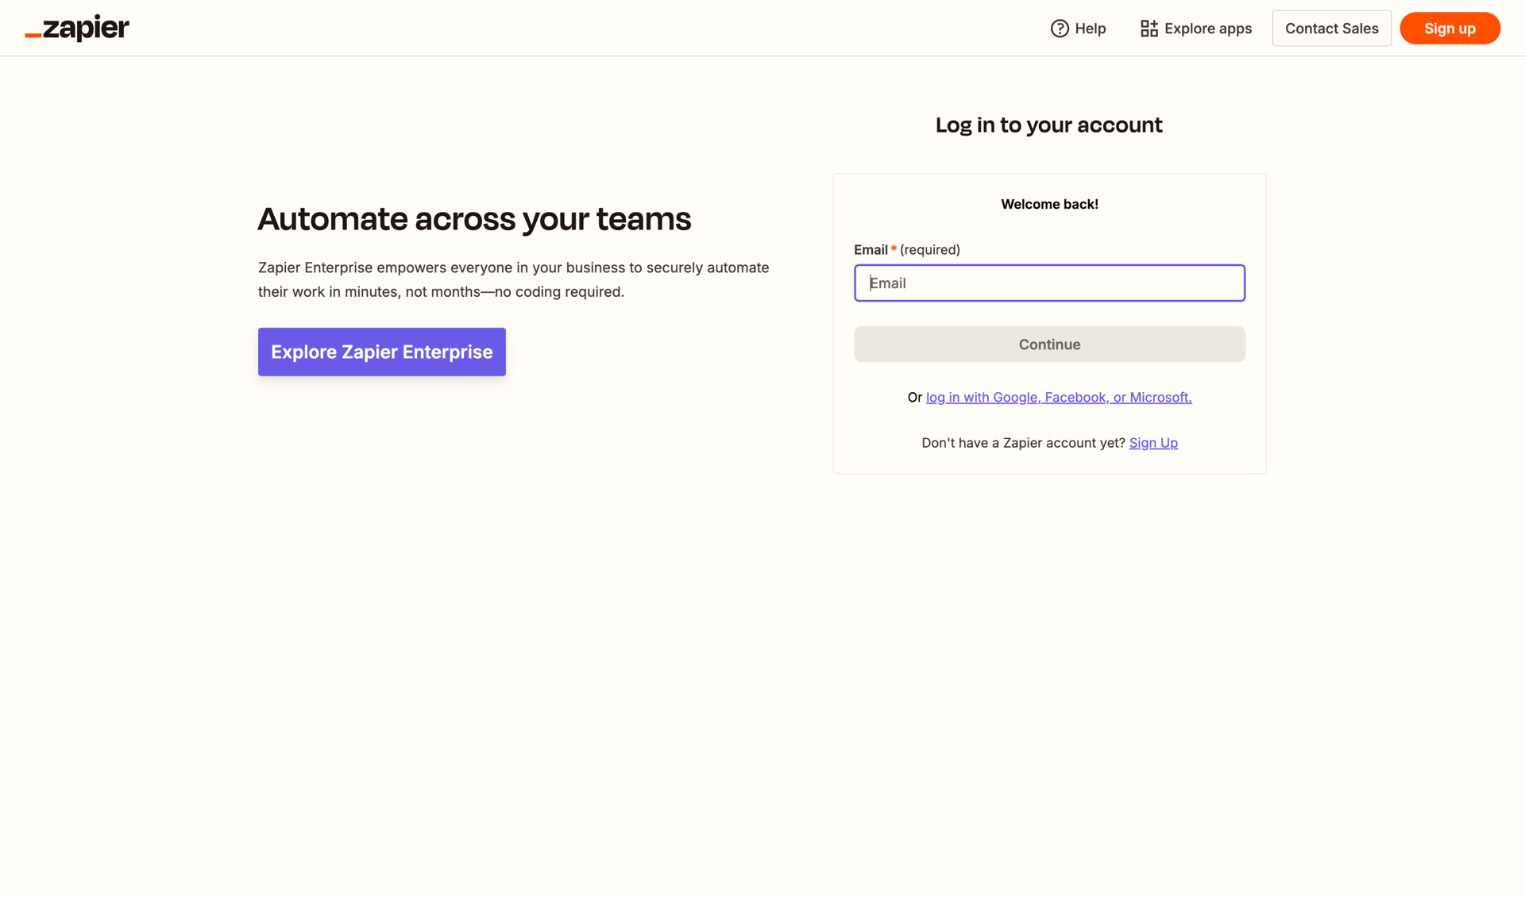Click Explore Zapier Enterprise
The width and height of the screenshot is (1525, 897).
(x=381, y=352)
